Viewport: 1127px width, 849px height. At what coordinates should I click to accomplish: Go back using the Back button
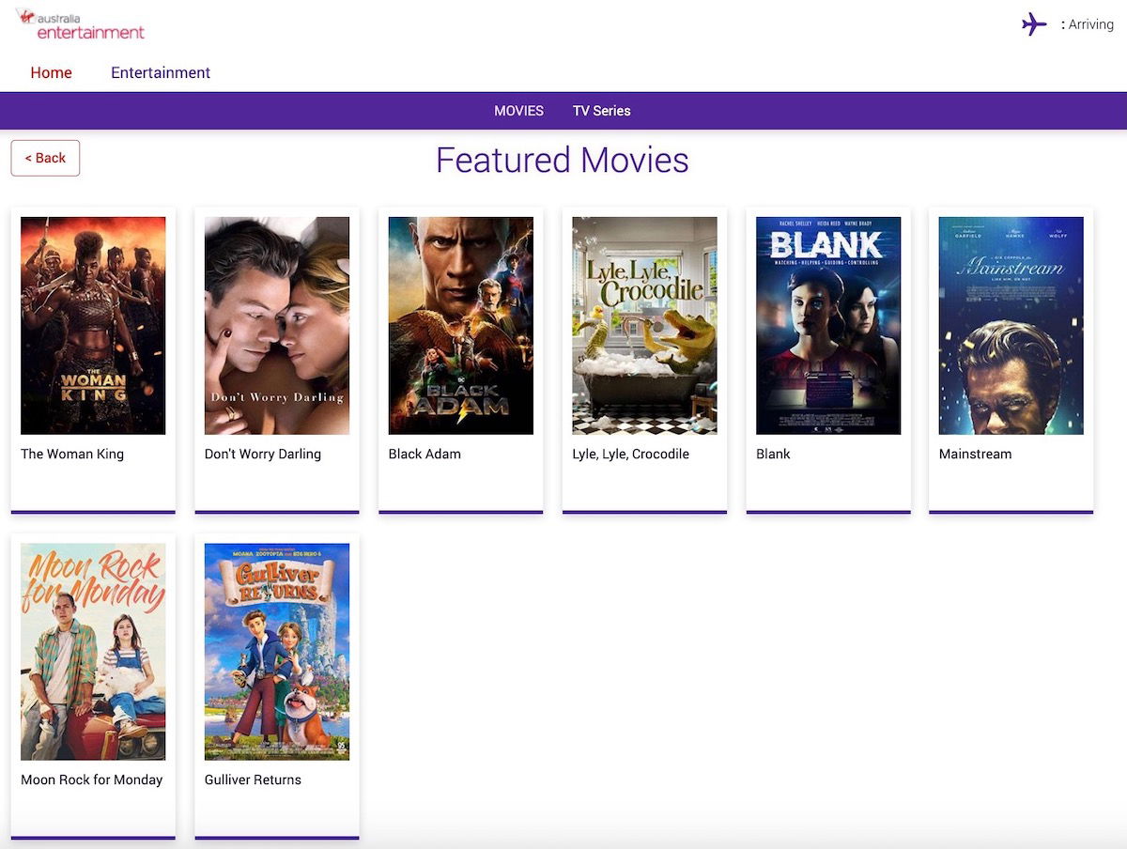coord(45,158)
